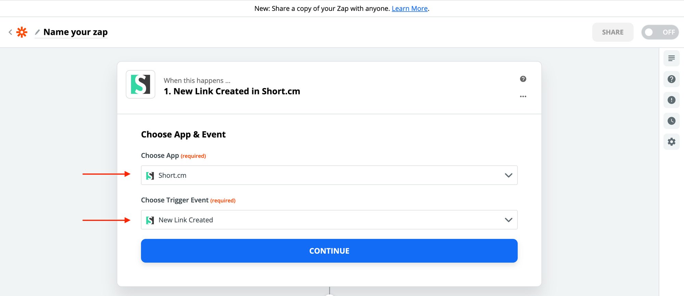Open the zap description notes sidebar icon
This screenshot has width=684, height=296.
tap(671, 58)
